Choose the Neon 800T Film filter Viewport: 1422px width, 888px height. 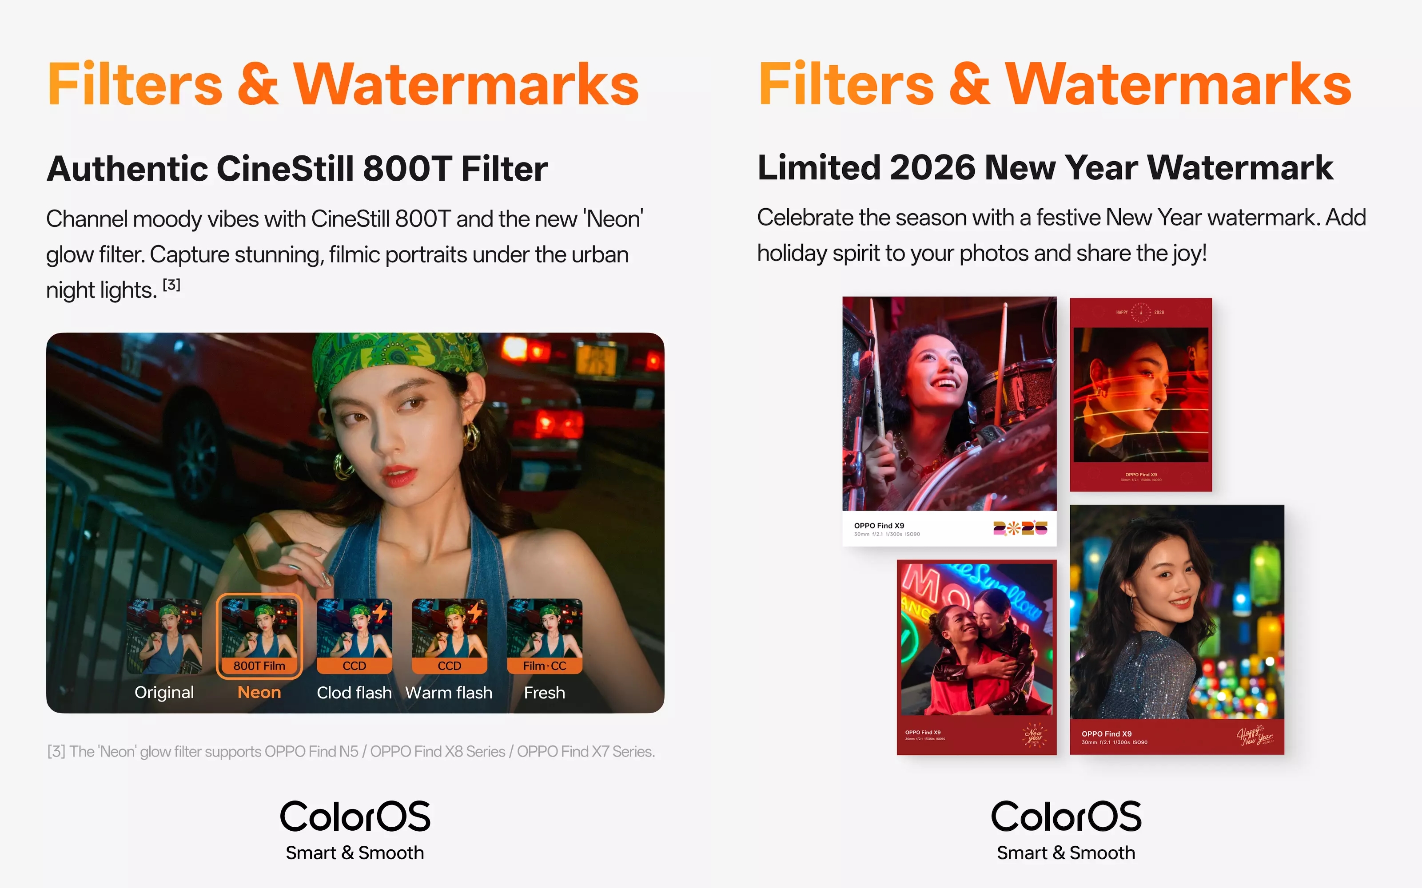259,636
